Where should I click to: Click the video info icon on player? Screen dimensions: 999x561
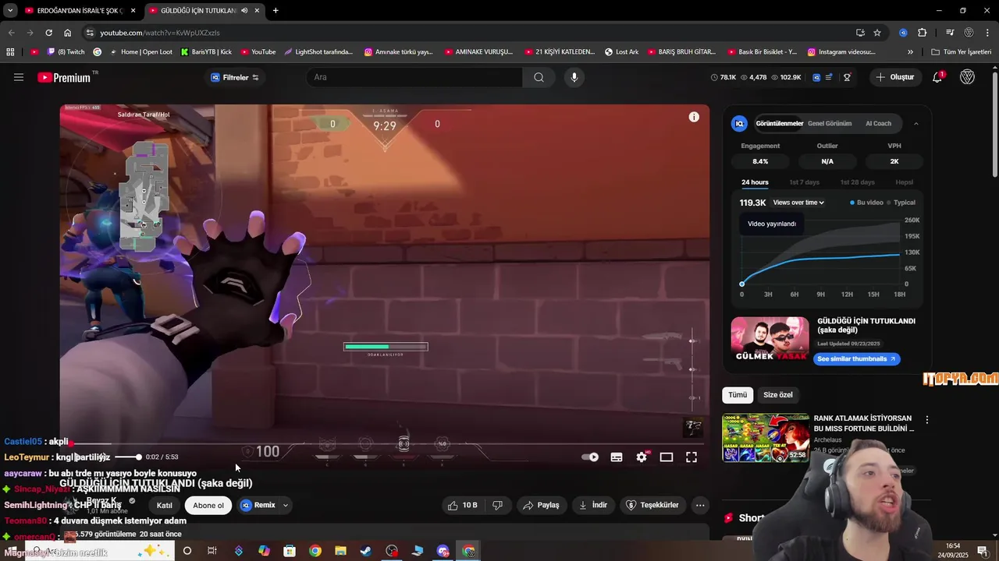[x=694, y=117]
